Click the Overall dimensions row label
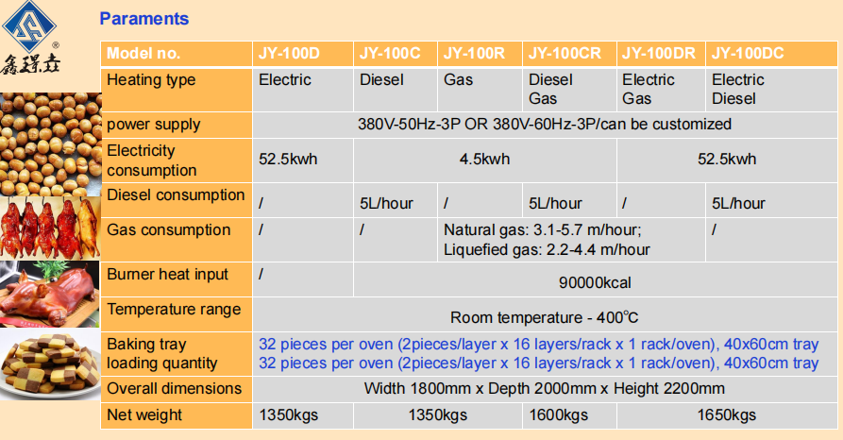Image resolution: width=843 pixels, height=440 pixels. (174, 389)
